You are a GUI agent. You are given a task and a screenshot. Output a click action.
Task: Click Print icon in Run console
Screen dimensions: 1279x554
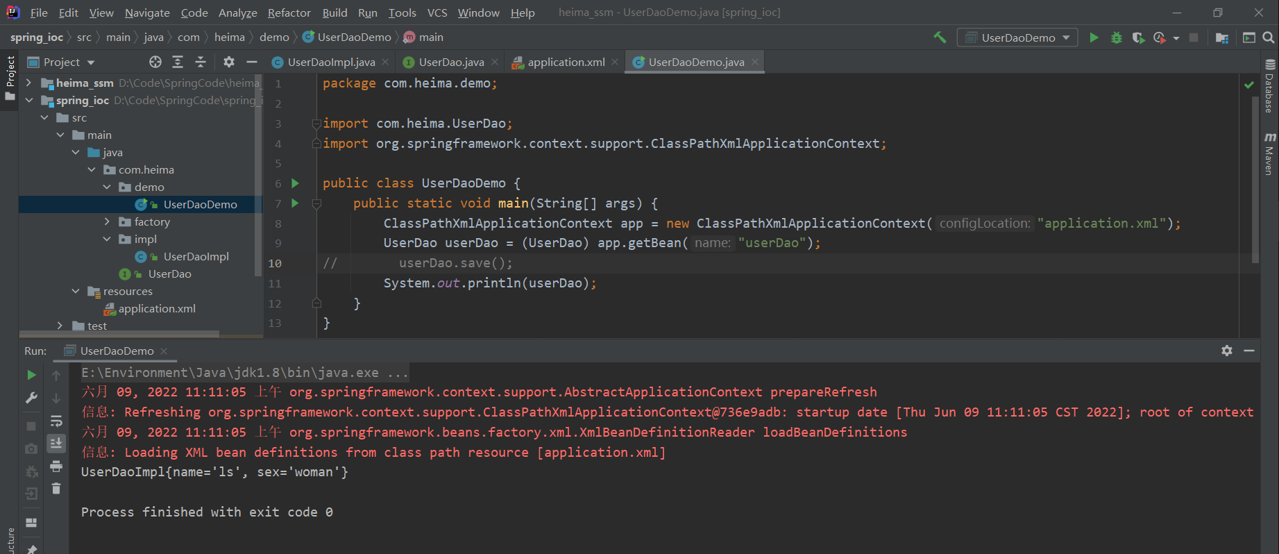[x=56, y=466]
